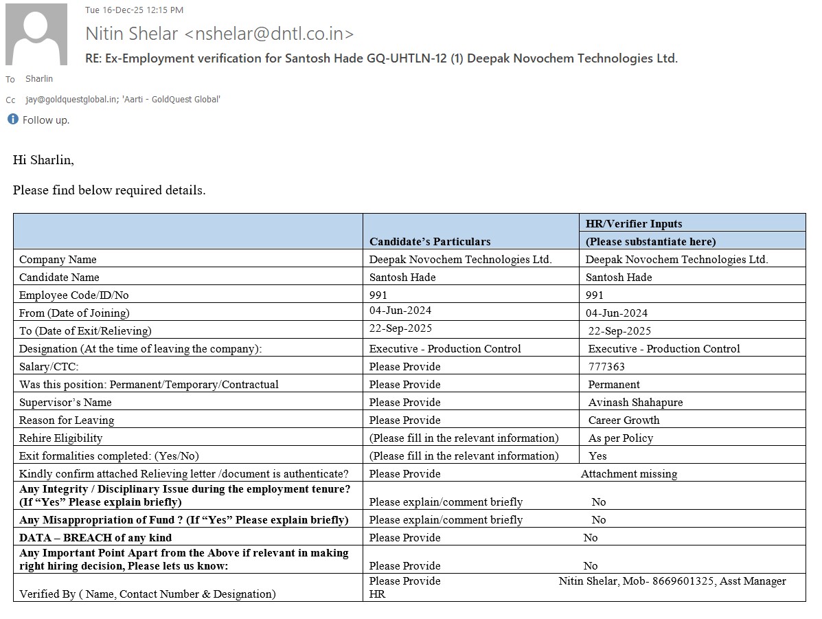Viewport: 822px width, 619px height.
Task: Click Any Integrity / Disciplinary Issue question
Action: pyautogui.click(x=185, y=495)
